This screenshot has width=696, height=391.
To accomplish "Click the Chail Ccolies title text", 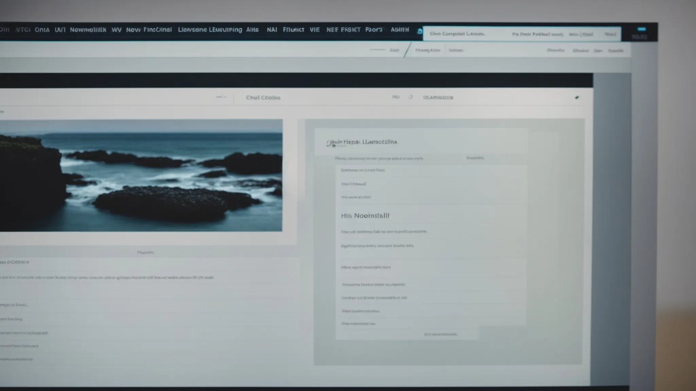I will coord(263,98).
